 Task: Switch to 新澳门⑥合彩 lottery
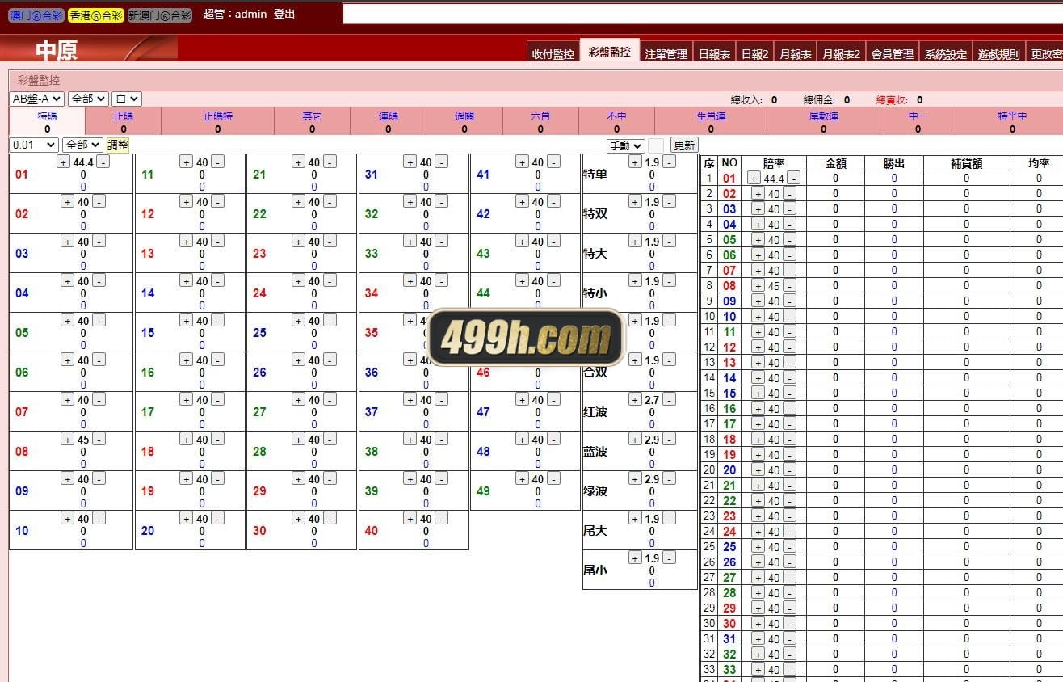(x=160, y=15)
